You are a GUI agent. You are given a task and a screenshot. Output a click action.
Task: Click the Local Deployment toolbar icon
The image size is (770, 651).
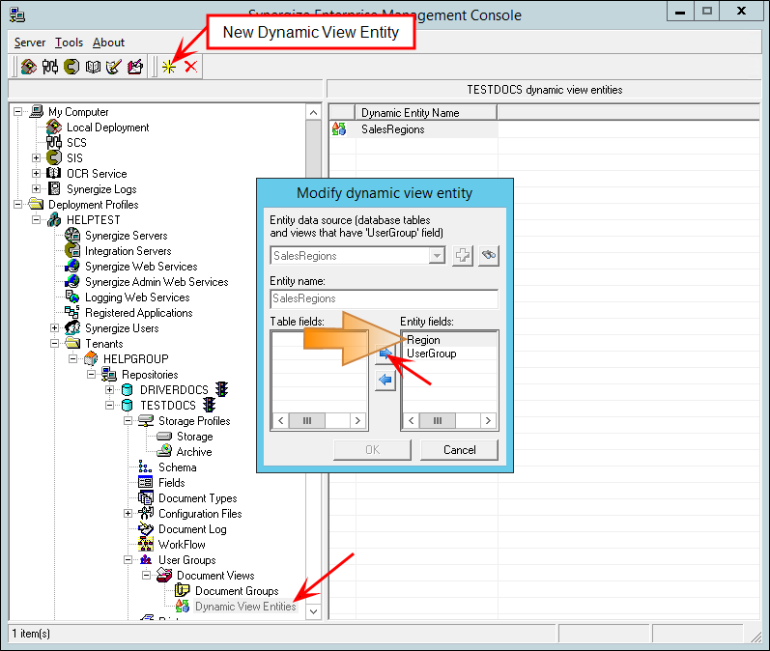(x=28, y=67)
